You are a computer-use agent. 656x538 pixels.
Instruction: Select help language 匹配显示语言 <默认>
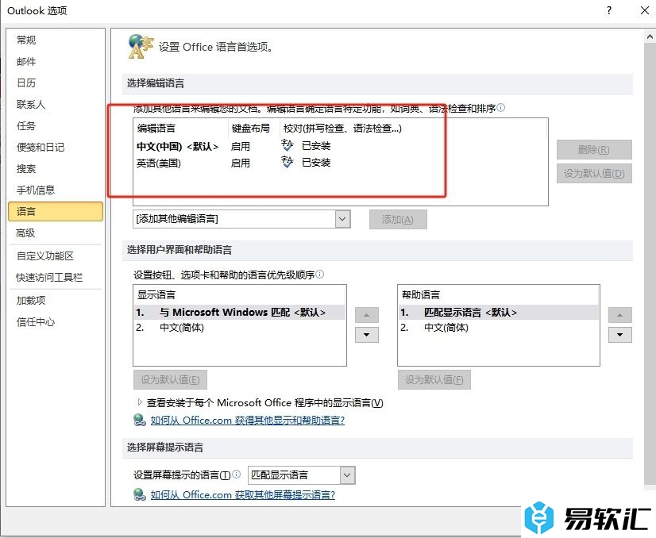tap(498, 313)
